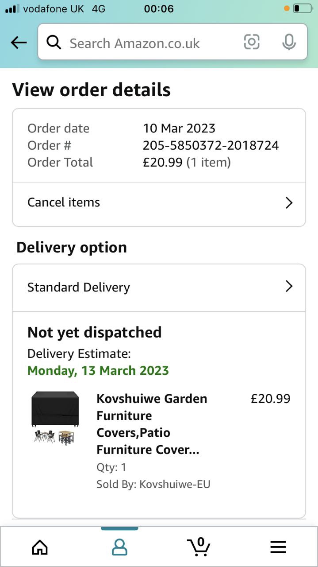The height and width of the screenshot is (567, 318).
Task: Tap the Monday, 13 March 2023 delivery estimate
Action: [98, 370]
